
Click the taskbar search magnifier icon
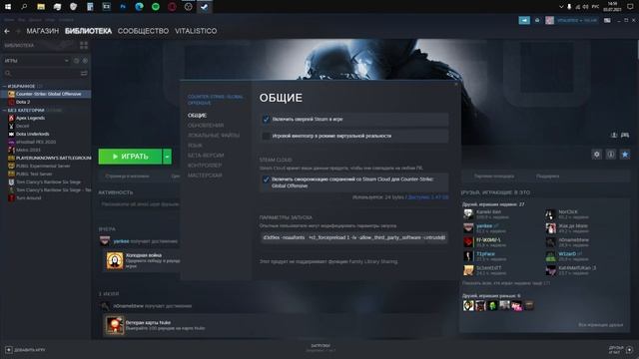24,7
